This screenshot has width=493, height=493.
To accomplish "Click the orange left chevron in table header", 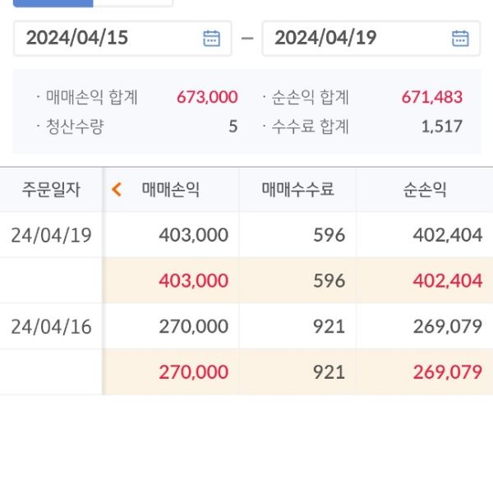I will click(x=117, y=190).
